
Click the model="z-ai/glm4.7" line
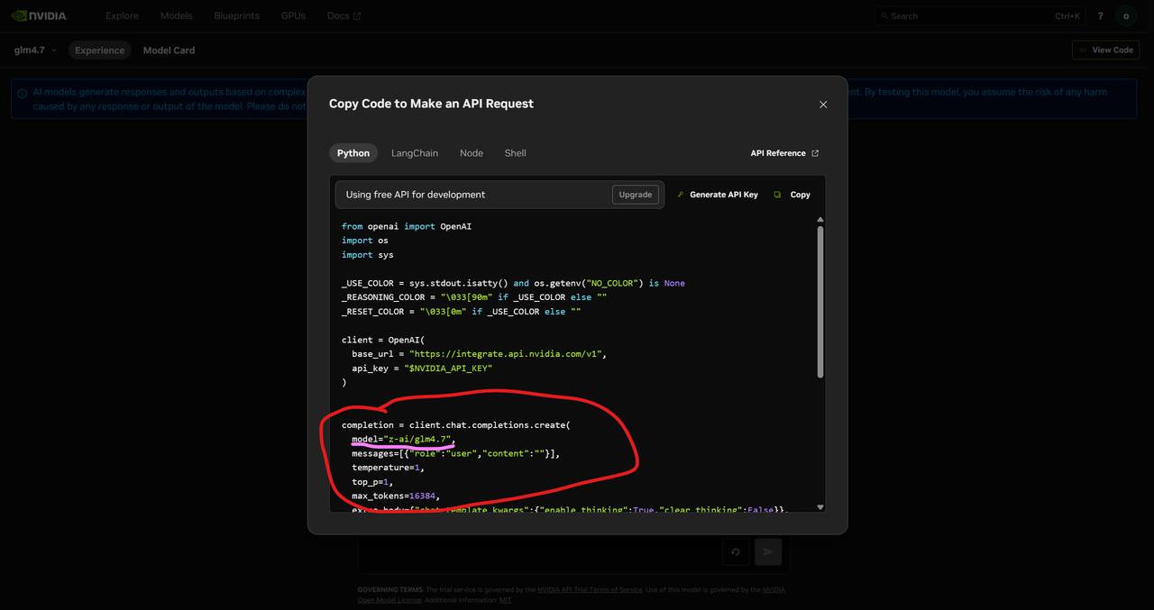click(x=403, y=440)
